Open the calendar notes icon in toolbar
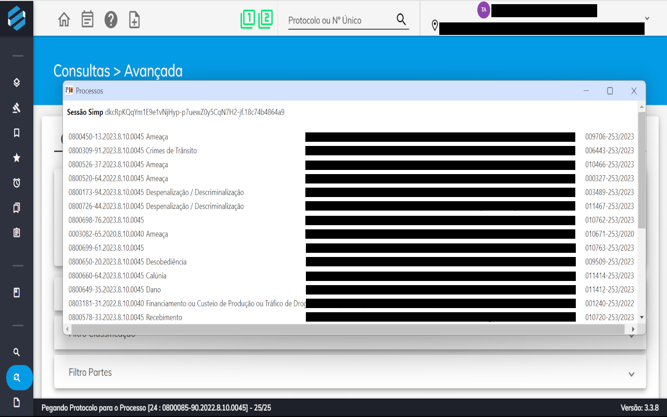 [x=88, y=20]
